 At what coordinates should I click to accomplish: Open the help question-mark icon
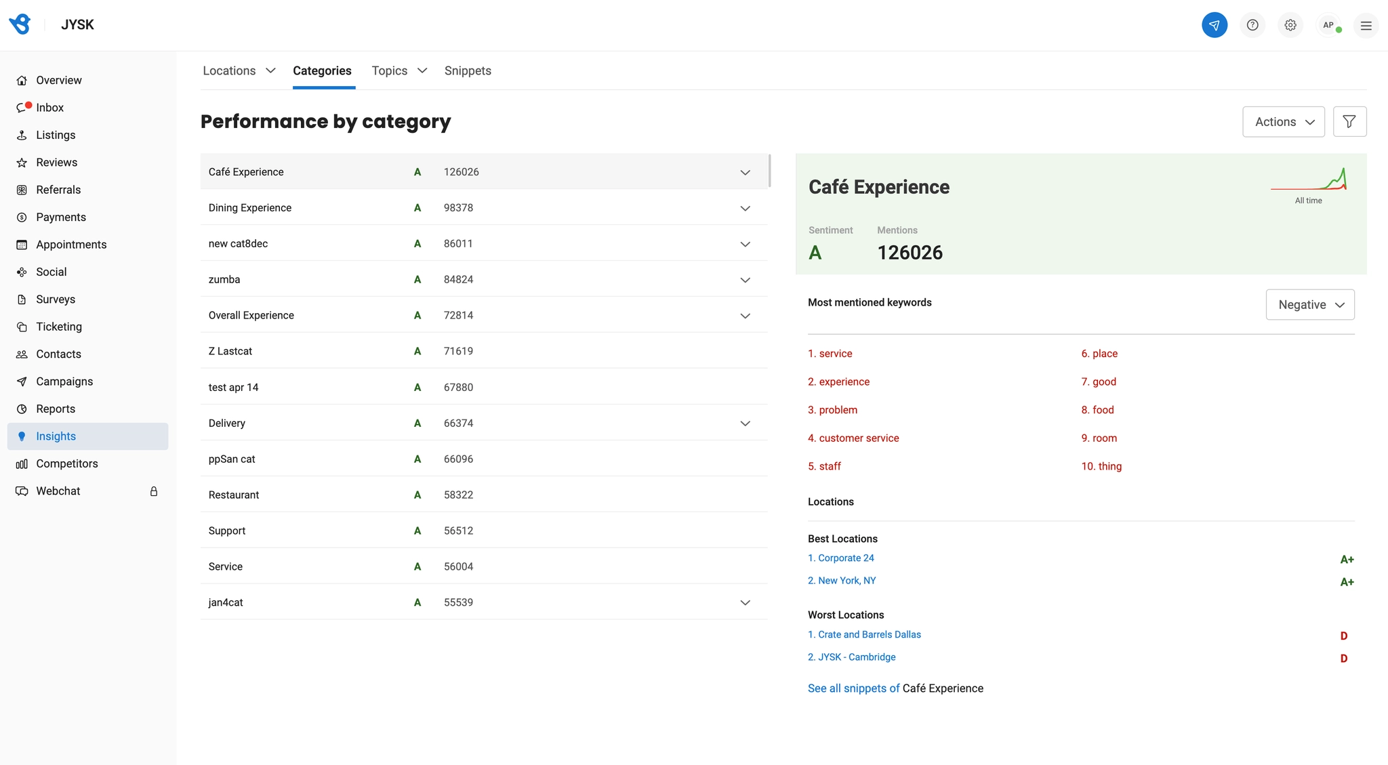1252,25
